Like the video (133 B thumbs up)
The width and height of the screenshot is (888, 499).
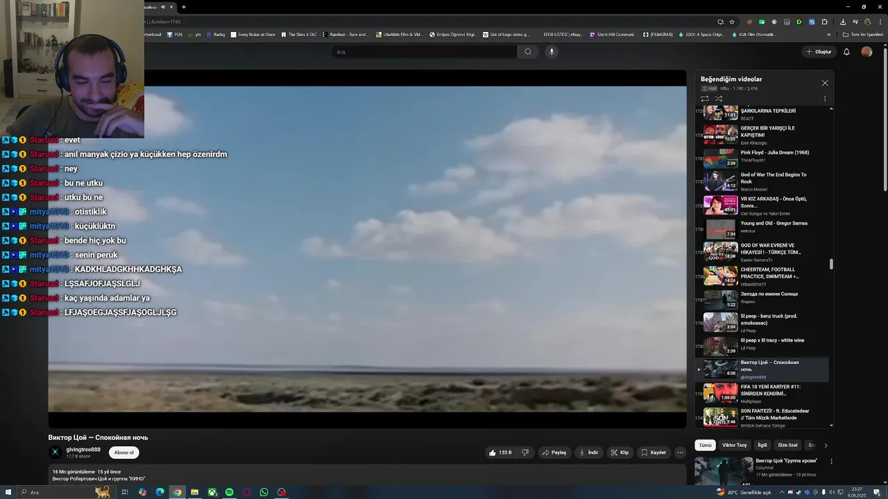500,453
